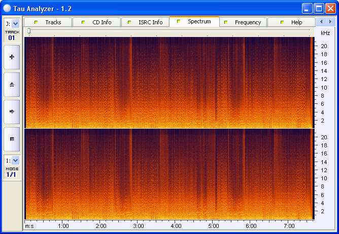Minimize the Tau Analyzer window
The height and width of the screenshot is (234, 339).
pos(308,8)
